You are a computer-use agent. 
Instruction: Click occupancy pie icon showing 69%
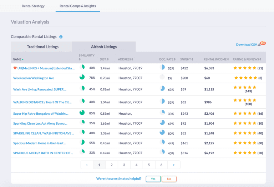click(x=162, y=123)
